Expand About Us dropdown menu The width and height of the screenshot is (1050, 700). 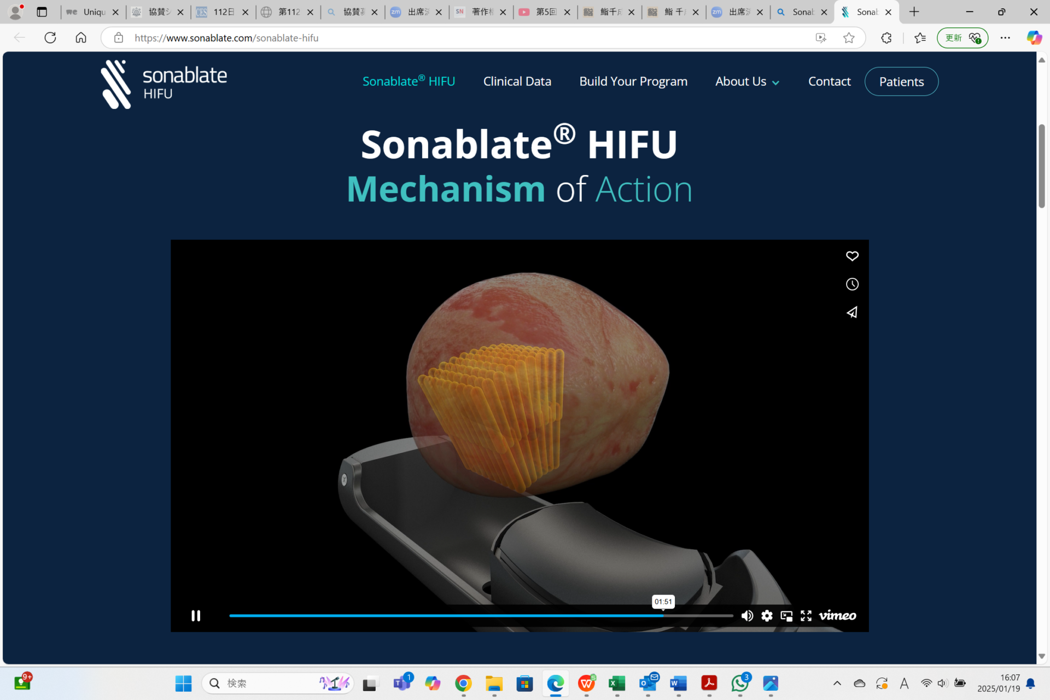(747, 81)
